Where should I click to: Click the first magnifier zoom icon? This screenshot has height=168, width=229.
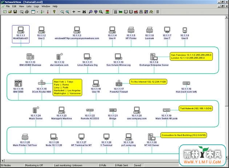point(62,12)
